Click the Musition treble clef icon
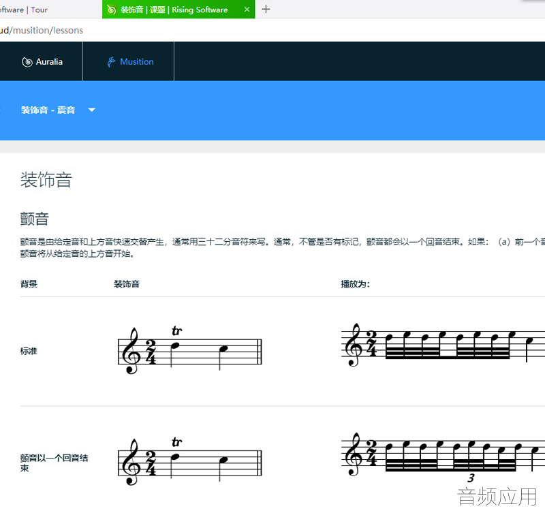 click(111, 62)
